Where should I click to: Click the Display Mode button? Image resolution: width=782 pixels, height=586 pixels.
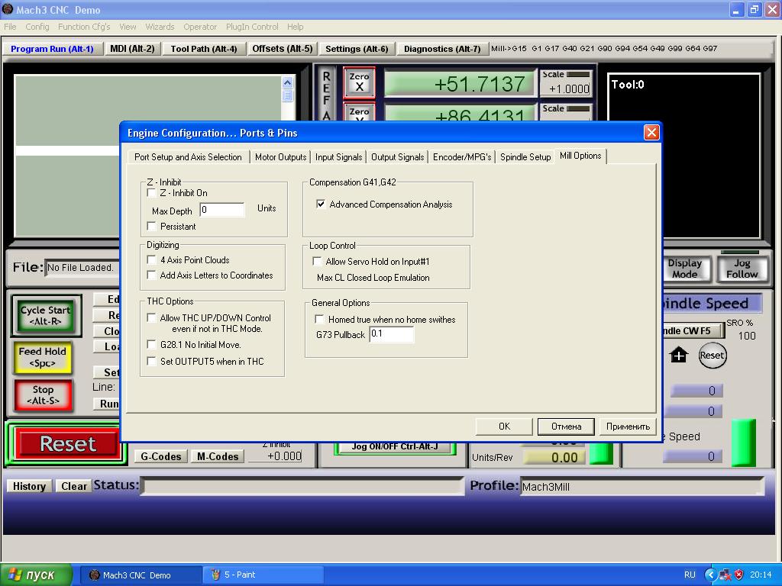click(x=685, y=269)
